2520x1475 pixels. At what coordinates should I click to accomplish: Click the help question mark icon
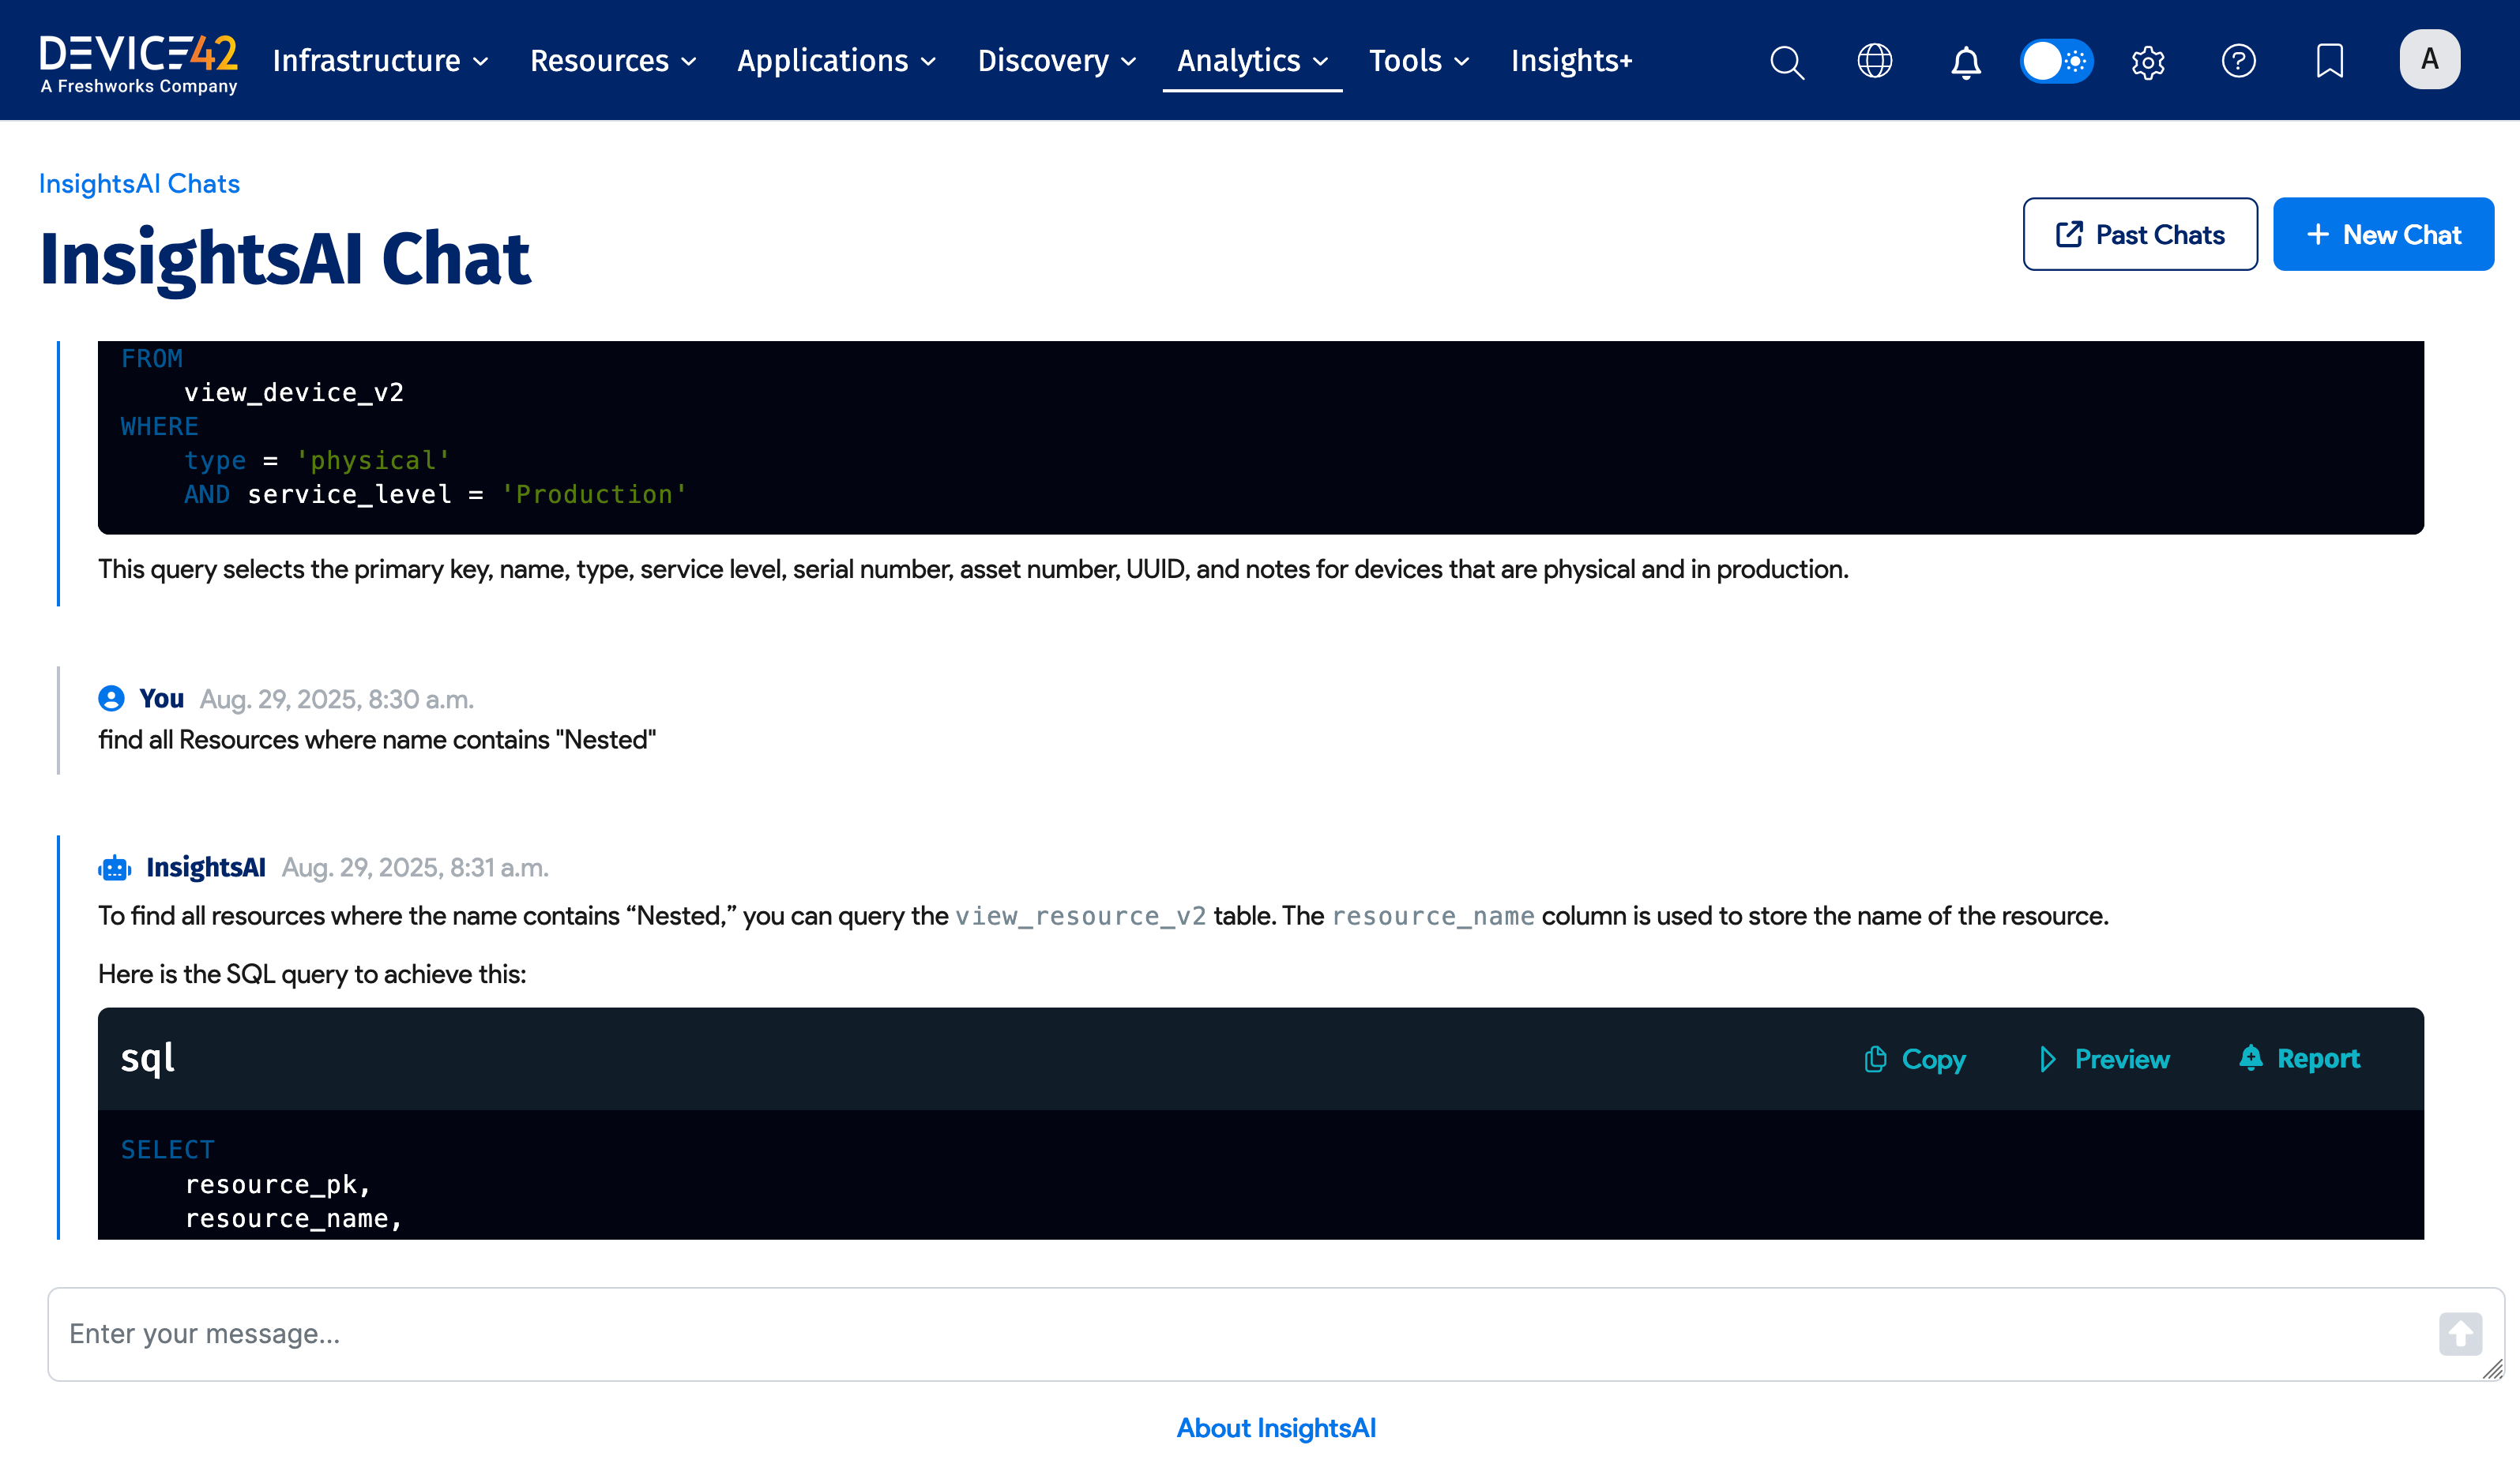(2238, 61)
